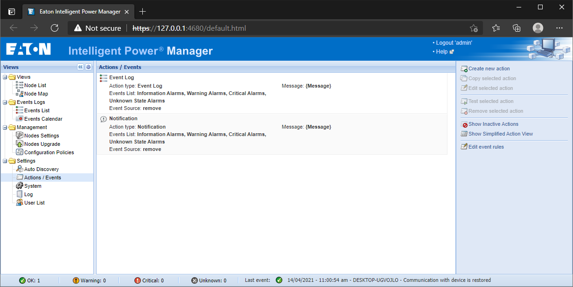Viewport: 573px width, 287px height.
Task: Click the Show Inactive Actions icon
Action: (x=464, y=124)
